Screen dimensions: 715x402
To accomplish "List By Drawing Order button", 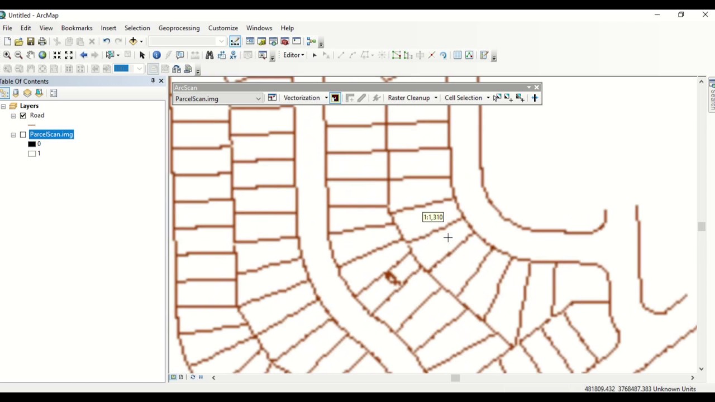I will pos(4,93).
